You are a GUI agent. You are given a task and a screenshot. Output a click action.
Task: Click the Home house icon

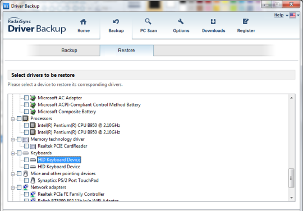click(x=83, y=22)
